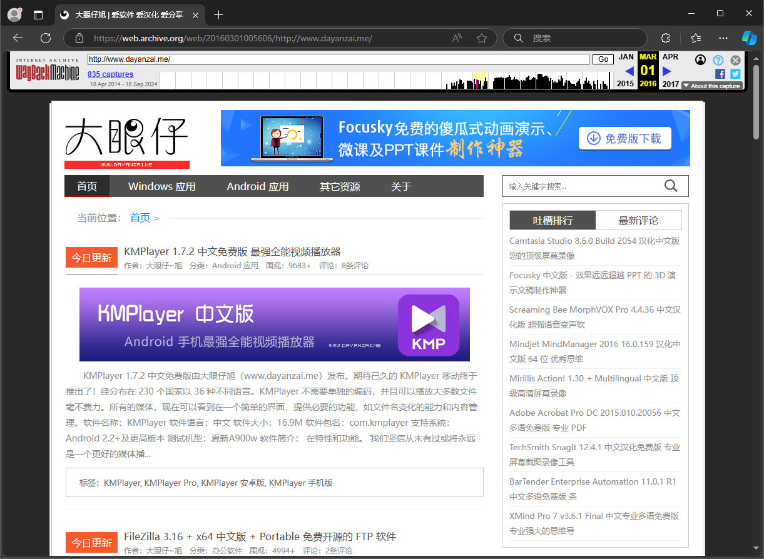Screen dimensions: 764x559
Task: Open browser extensions puzzle icon
Action: point(666,38)
